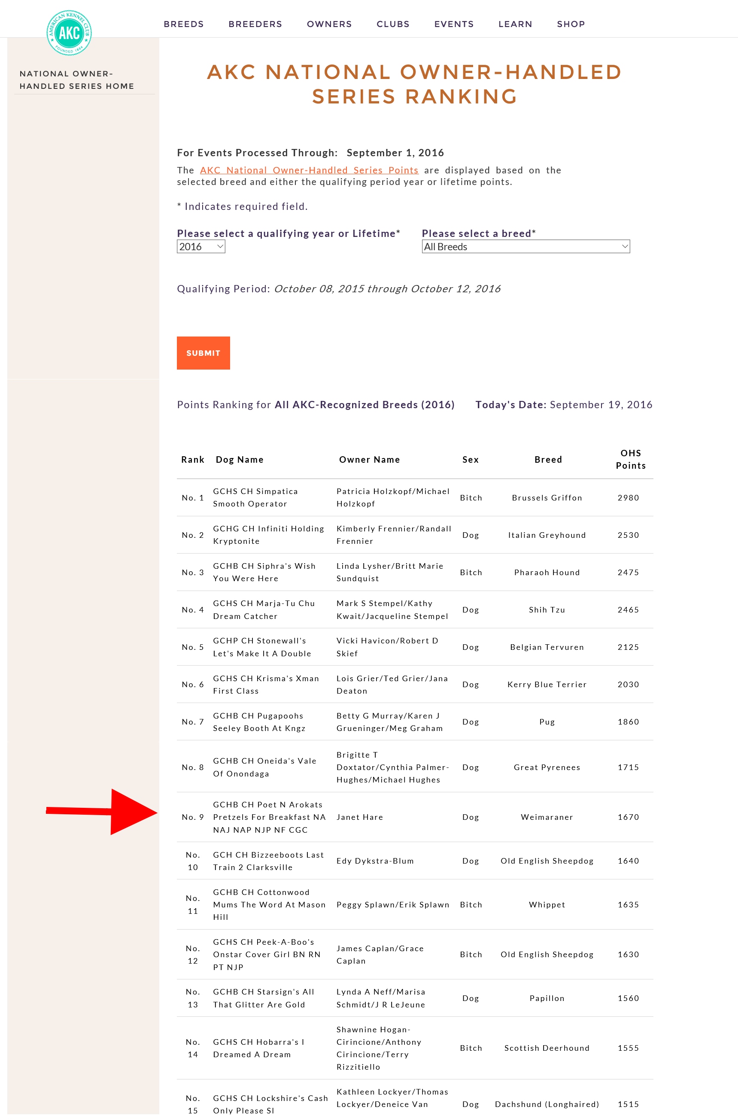Open the Breeders menu
Image resolution: width=738 pixels, height=1119 pixels.
255,24
